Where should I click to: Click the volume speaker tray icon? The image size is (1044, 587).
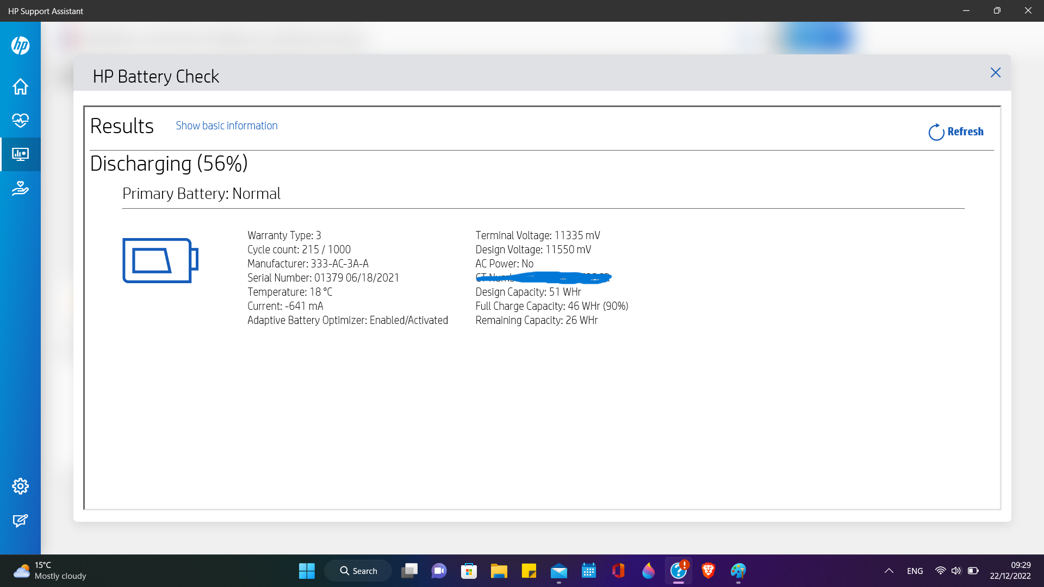(956, 571)
